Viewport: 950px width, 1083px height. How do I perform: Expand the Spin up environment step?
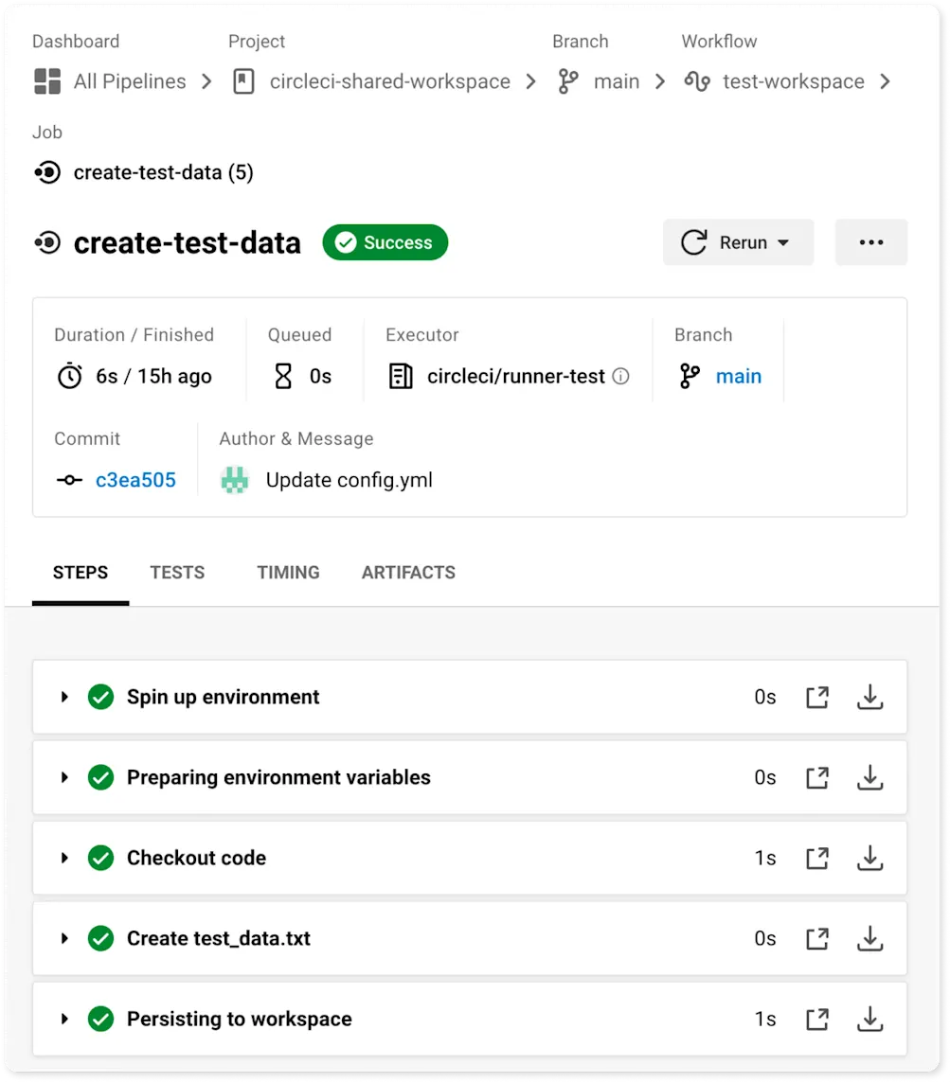tap(64, 697)
